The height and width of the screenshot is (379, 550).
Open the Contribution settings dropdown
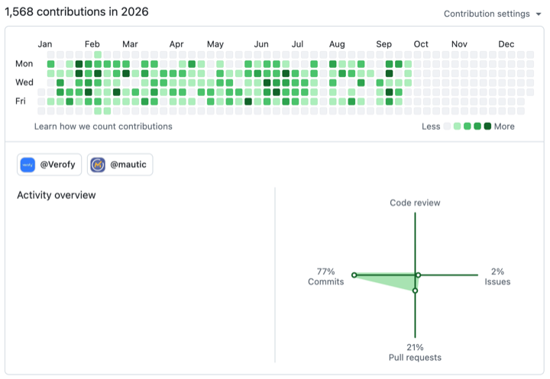tap(492, 14)
